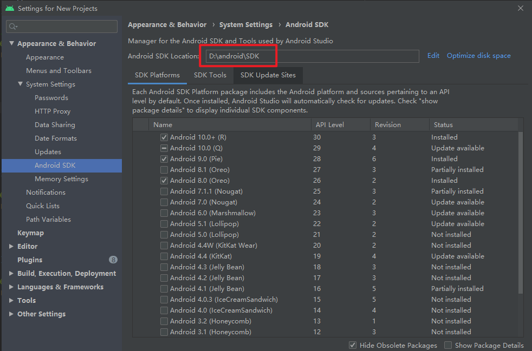Expand the Editor section arrow
Viewport: 532px width, 351px height.
[x=11, y=246]
